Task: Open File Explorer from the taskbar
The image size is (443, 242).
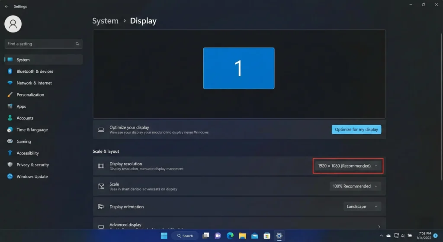Action: coord(242,236)
